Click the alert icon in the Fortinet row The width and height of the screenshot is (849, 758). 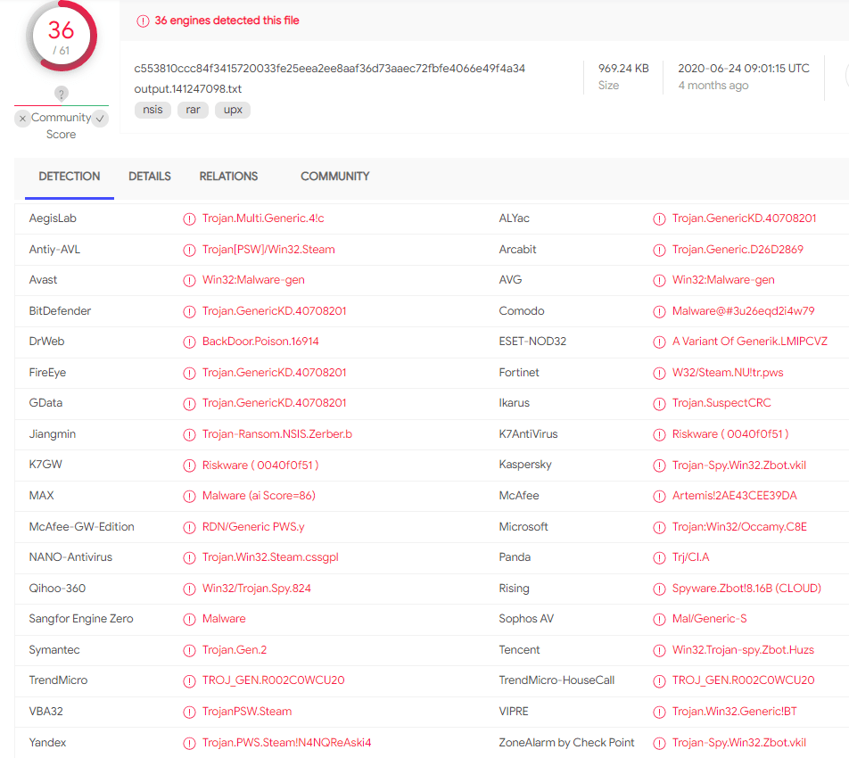[x=659, y=373]
